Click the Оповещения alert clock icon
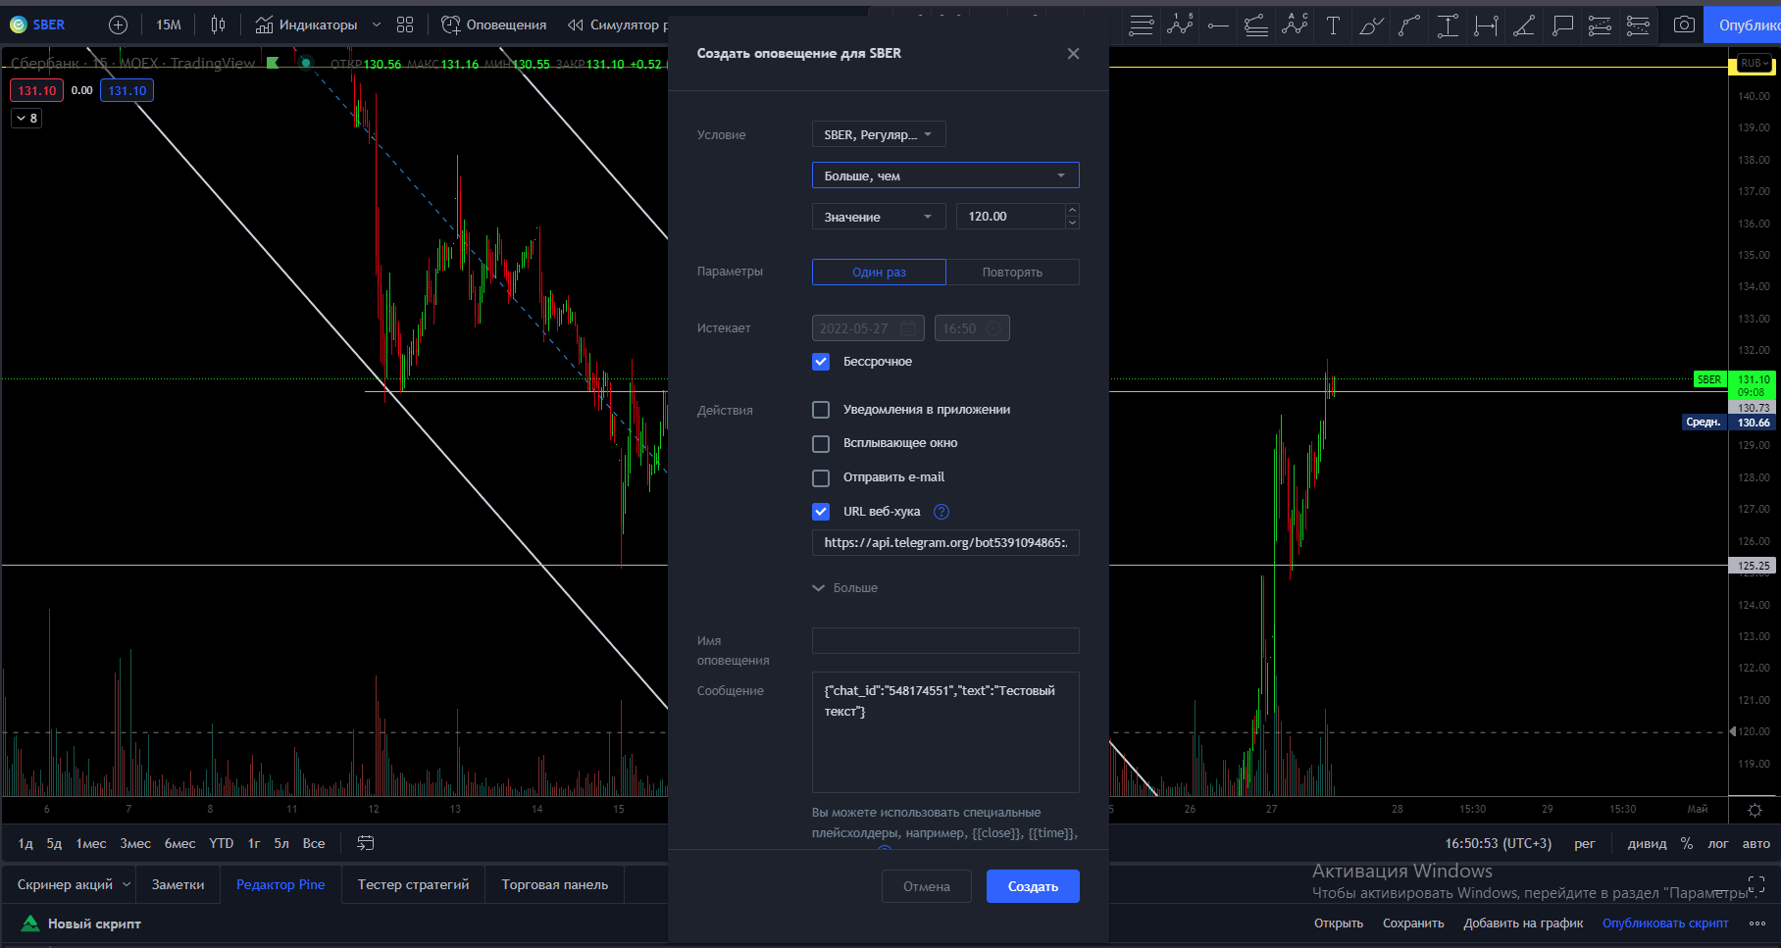 point(450,25)
